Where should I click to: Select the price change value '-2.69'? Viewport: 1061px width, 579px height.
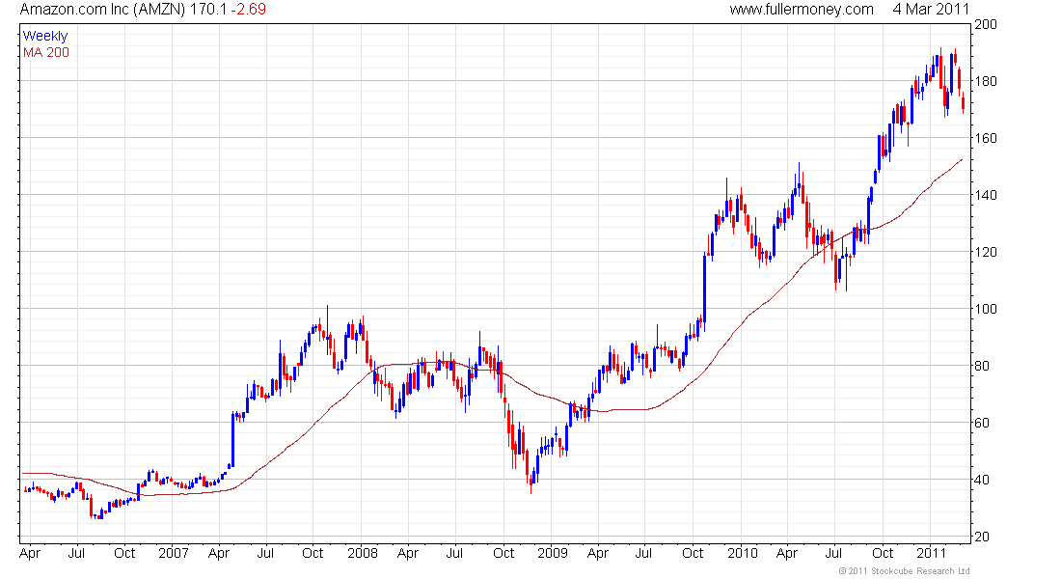[x=248, y=10]
